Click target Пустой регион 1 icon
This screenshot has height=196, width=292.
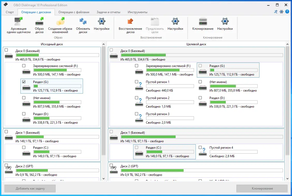point(139,86)
